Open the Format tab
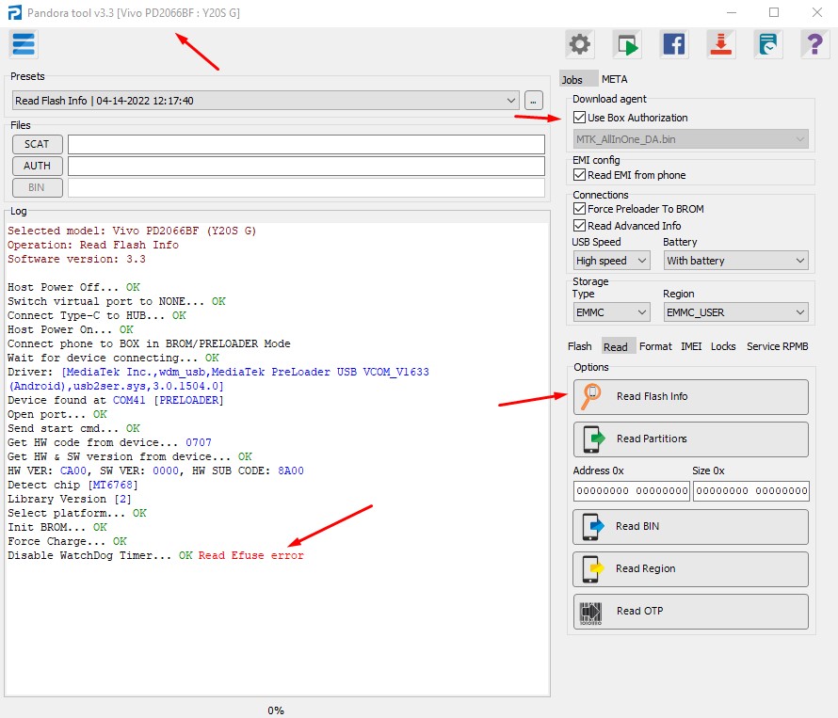This screenshot has height=718, width=838. tap(655, 346)
